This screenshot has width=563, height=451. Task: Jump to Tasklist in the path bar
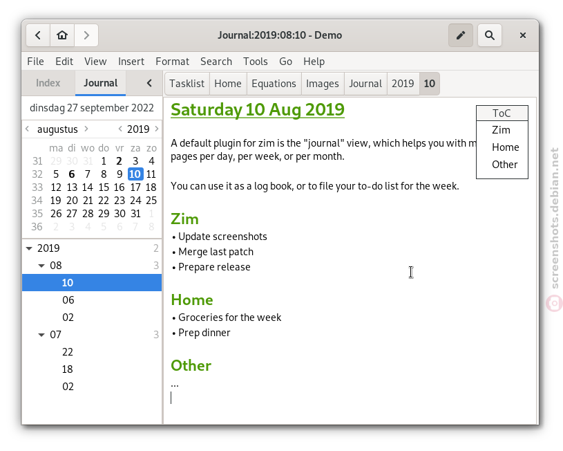tap(187, 84)
